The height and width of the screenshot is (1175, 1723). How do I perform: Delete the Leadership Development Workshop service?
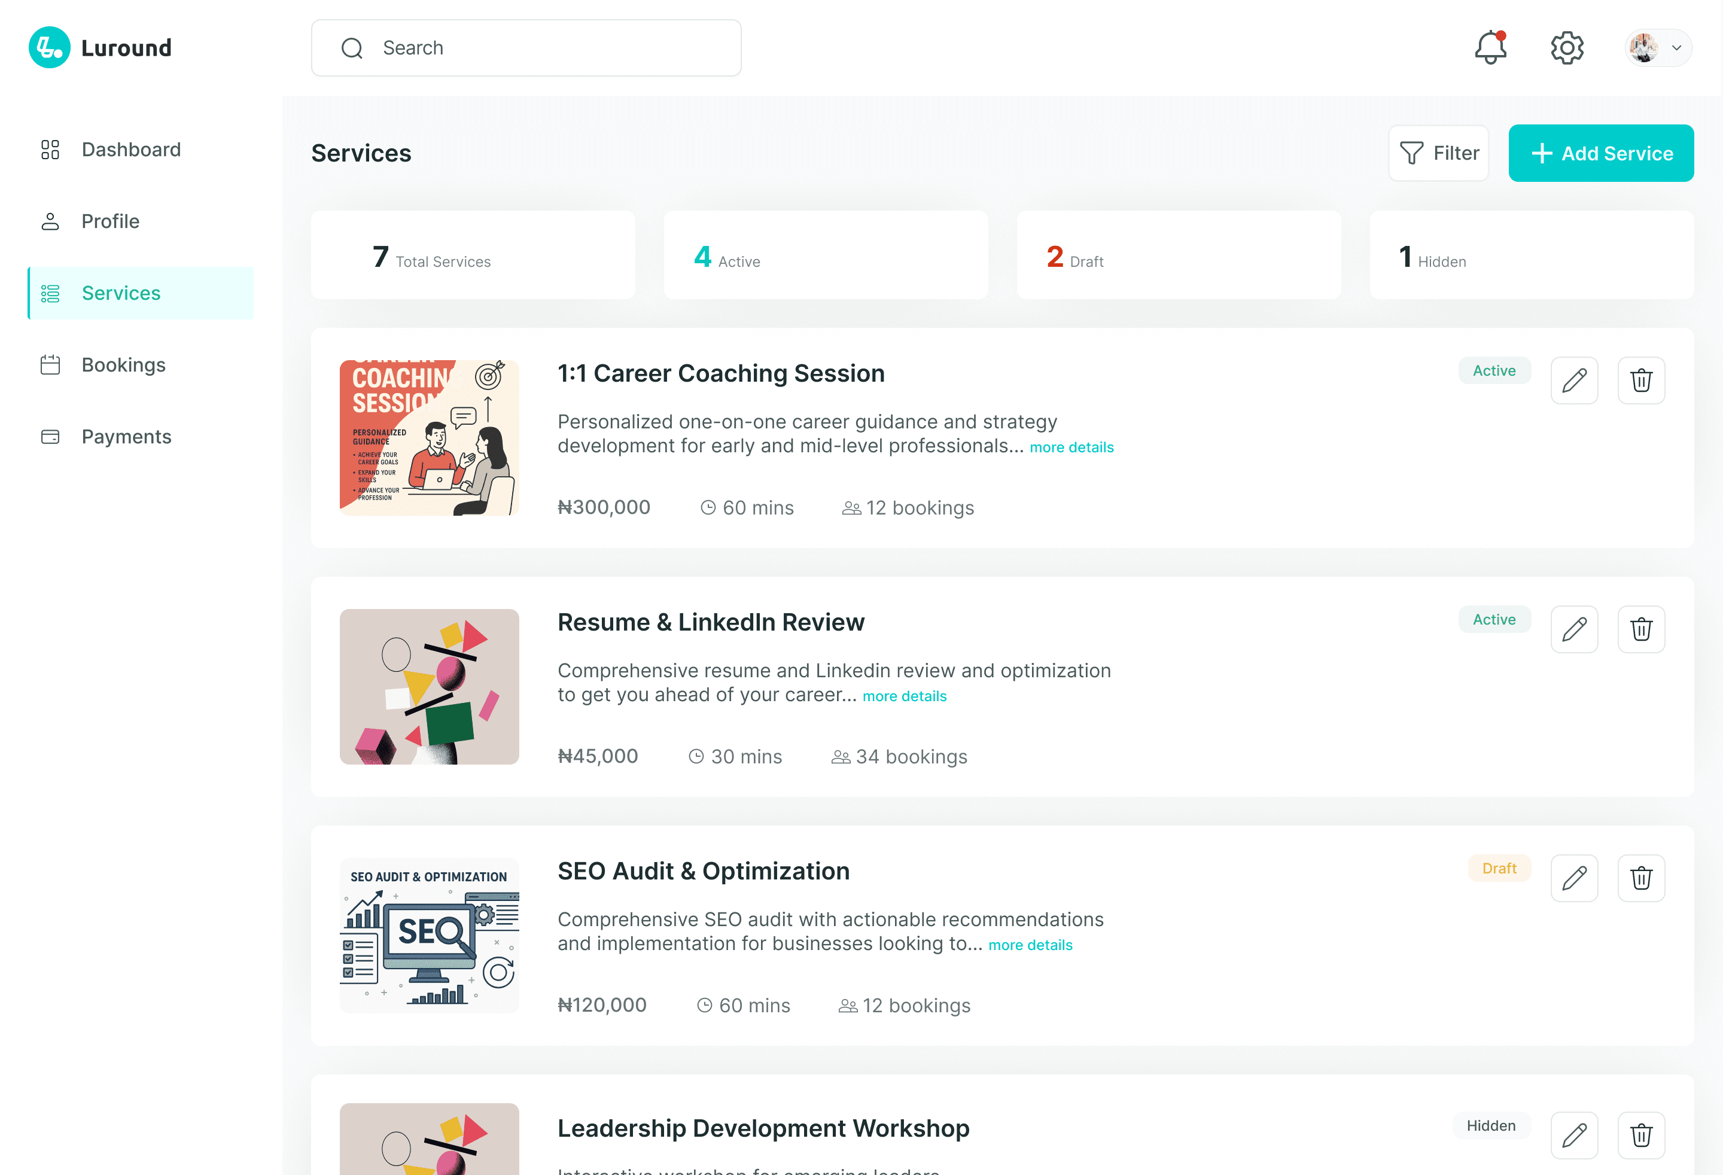pyautogui.click(x=1640, y=1135)
